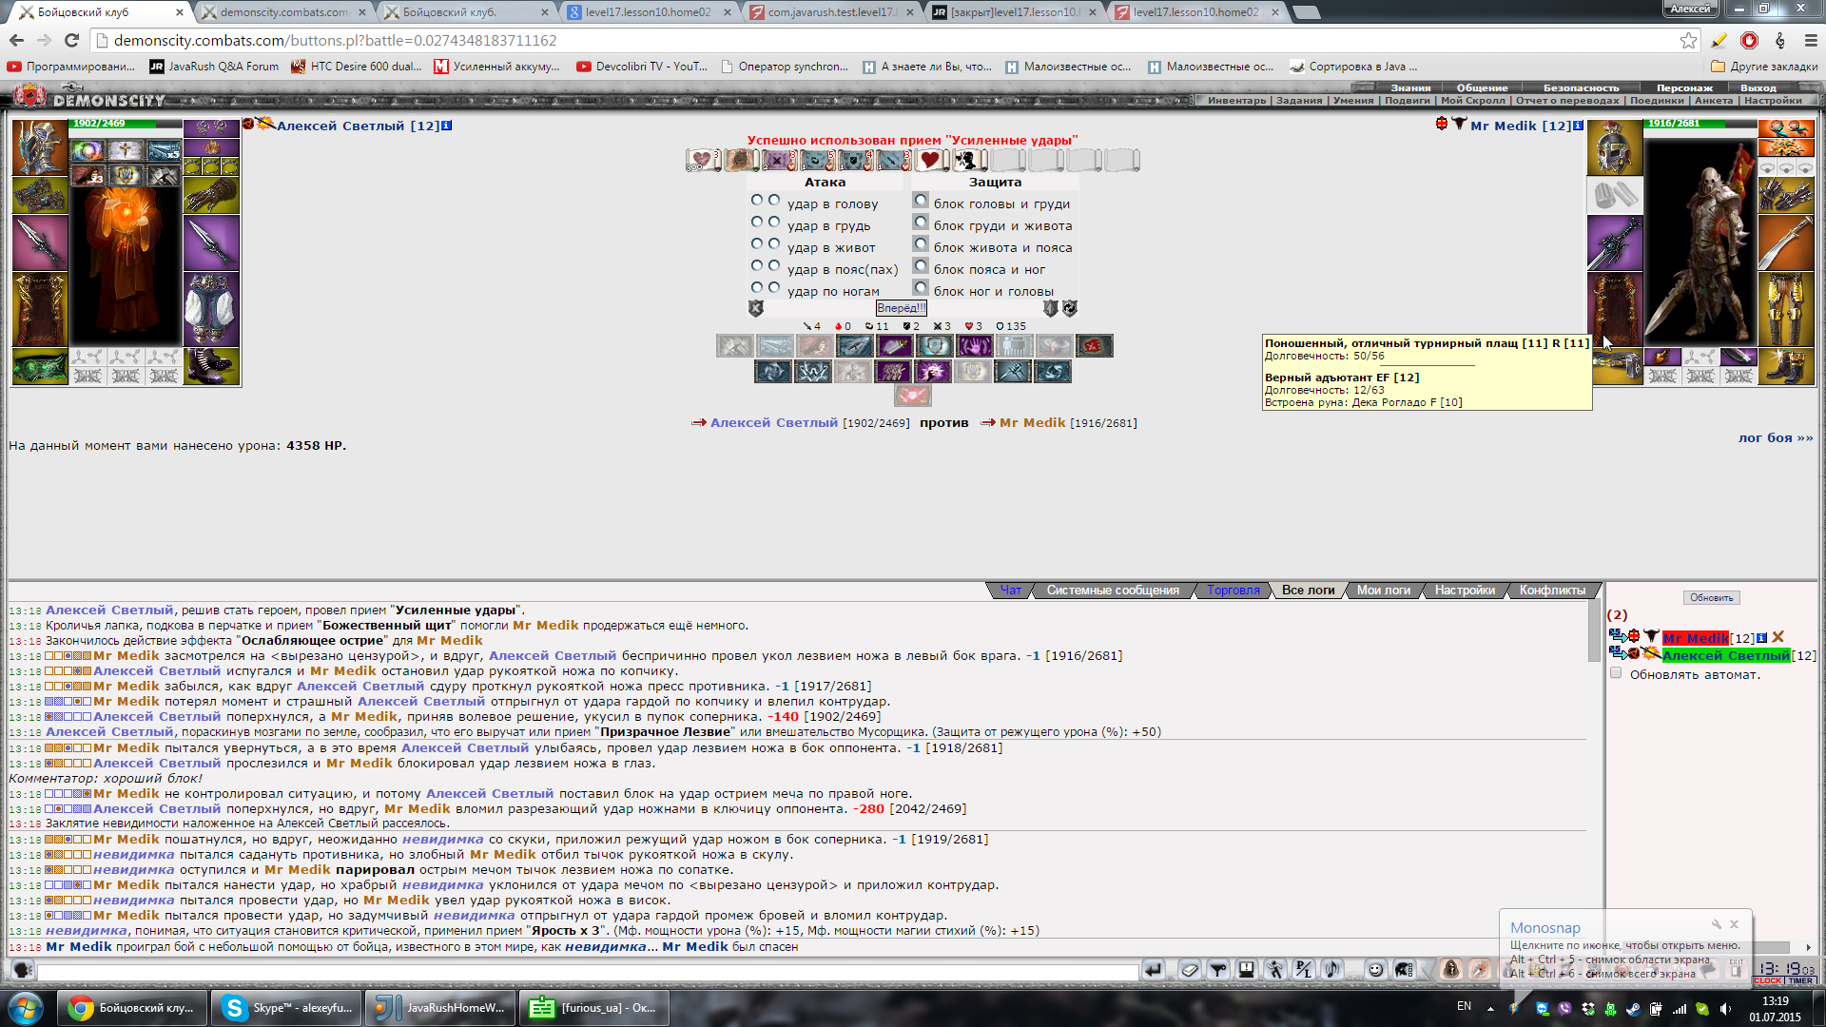The height and width of the screenshot is (1027, 1826).
Task: Click the shield refresh icon beside Вперёд
Action: click(x=1070, y=308)
